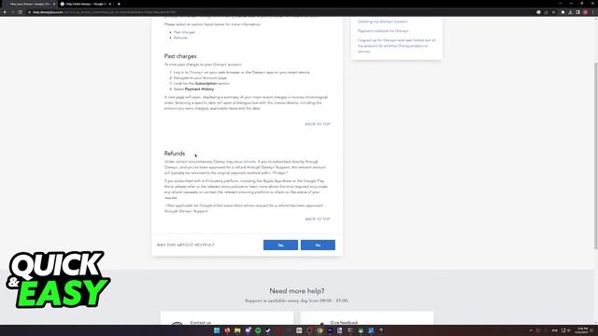
Task: Open Google Chrome from the taskbar
Action: pyautogui.click(x=320, y=330)
